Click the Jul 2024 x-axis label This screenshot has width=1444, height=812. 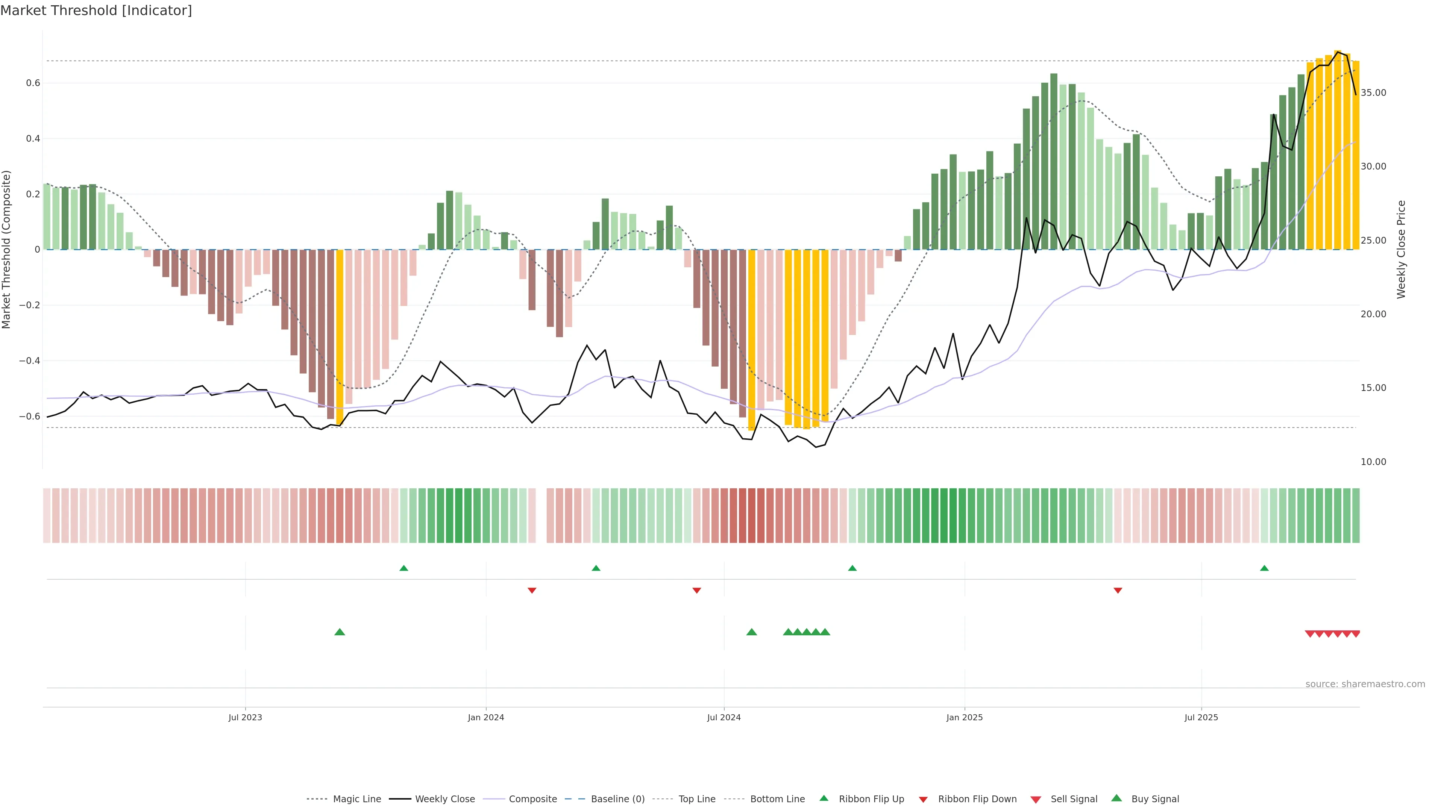[724, 717]
